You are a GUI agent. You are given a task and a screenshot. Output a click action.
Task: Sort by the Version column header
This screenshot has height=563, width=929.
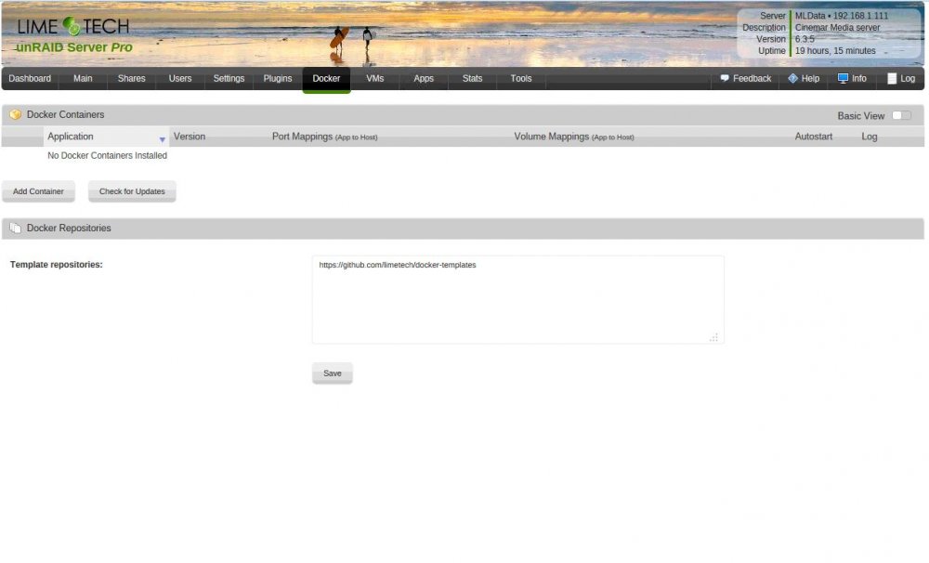(x=190, y=137)
